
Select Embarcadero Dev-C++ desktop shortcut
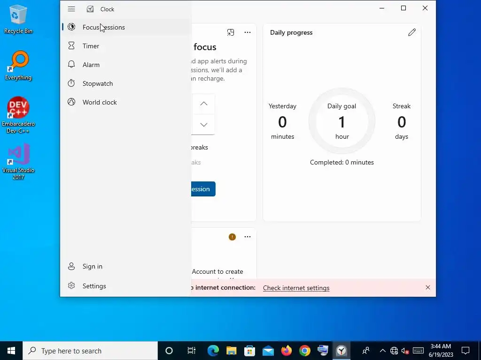point(18,115)
